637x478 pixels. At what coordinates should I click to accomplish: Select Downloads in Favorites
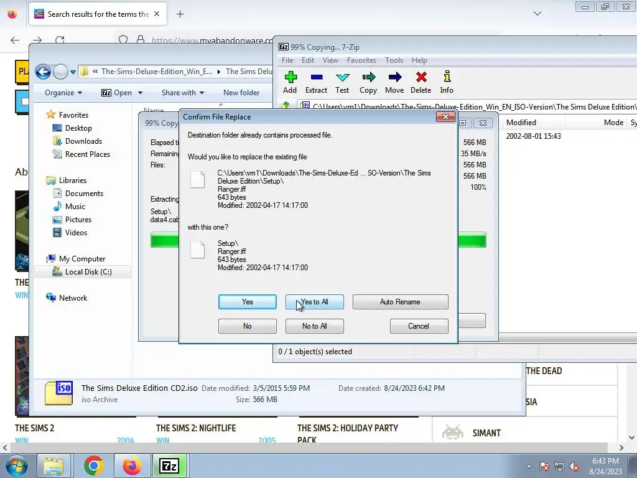point(83,141)
